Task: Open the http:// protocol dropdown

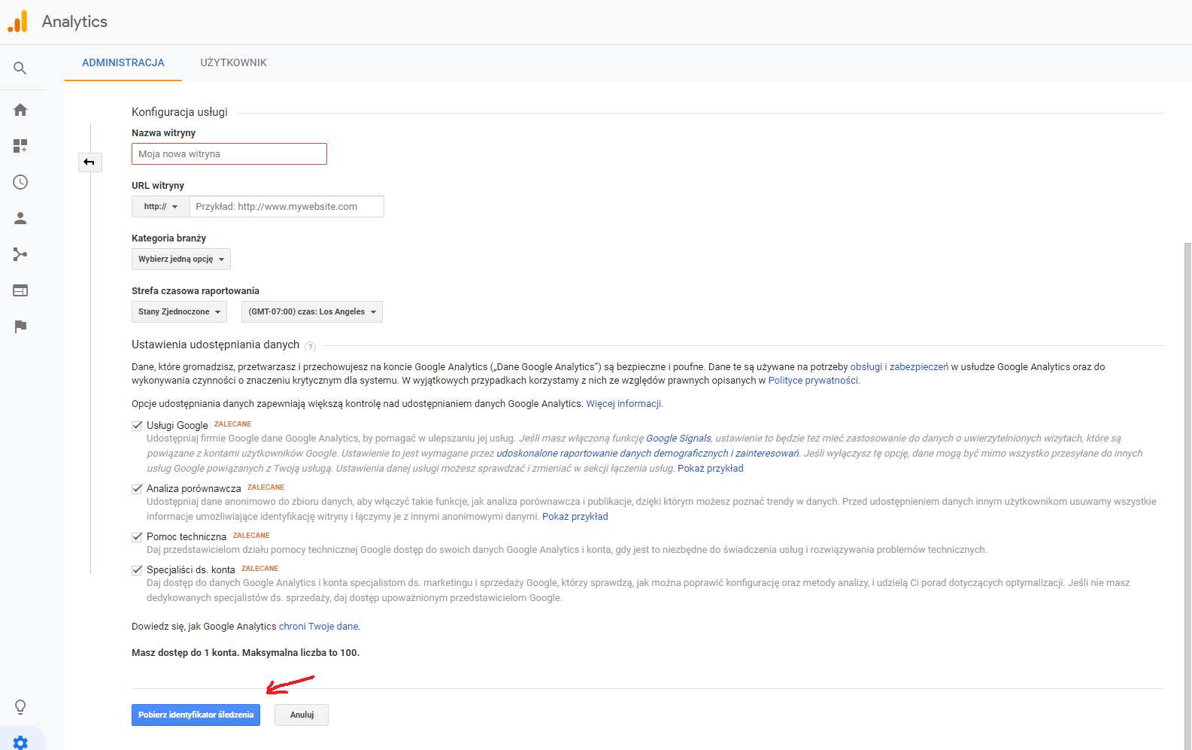Action: pyautogui.click(x=161, y=207)
